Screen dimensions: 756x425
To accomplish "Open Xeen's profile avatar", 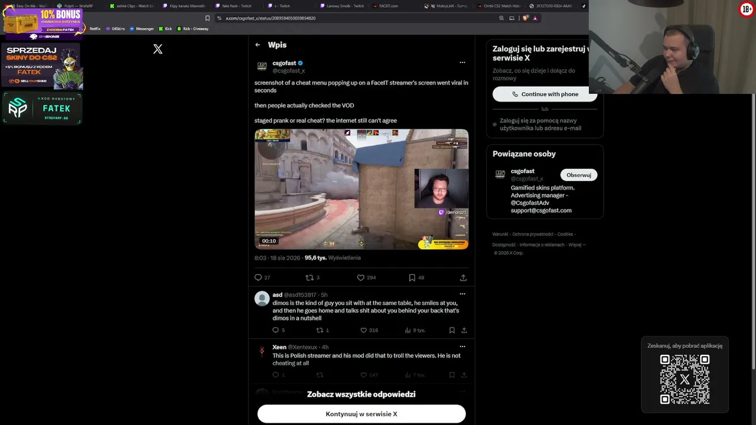I will pos(262,351).
